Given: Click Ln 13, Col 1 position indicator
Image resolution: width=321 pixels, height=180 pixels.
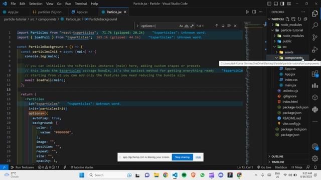Looking at the screenshot, I should pos(245,167).
